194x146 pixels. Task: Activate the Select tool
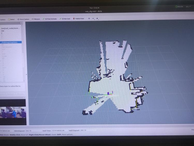[11, 19]
